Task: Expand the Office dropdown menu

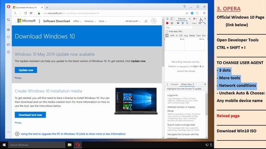Action: click(77, 21)
